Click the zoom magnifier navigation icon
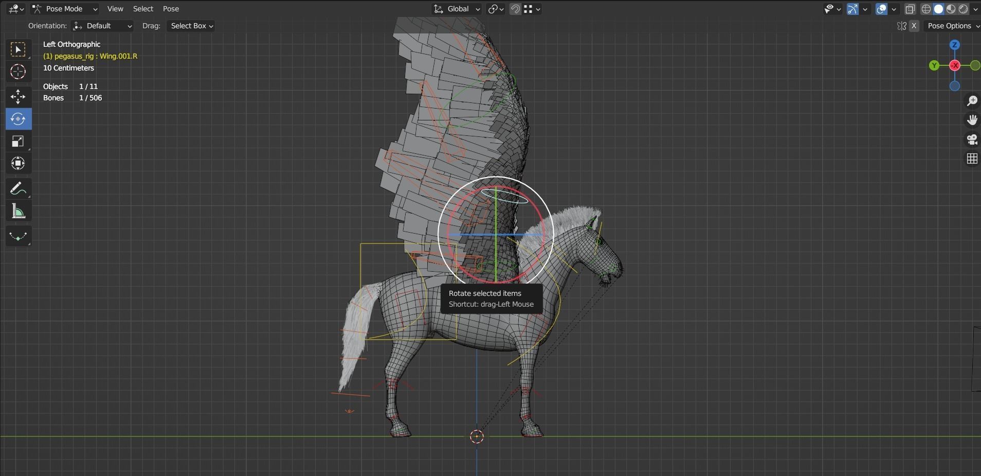This screenshot has width=981, height=476. tap(972, 101)
